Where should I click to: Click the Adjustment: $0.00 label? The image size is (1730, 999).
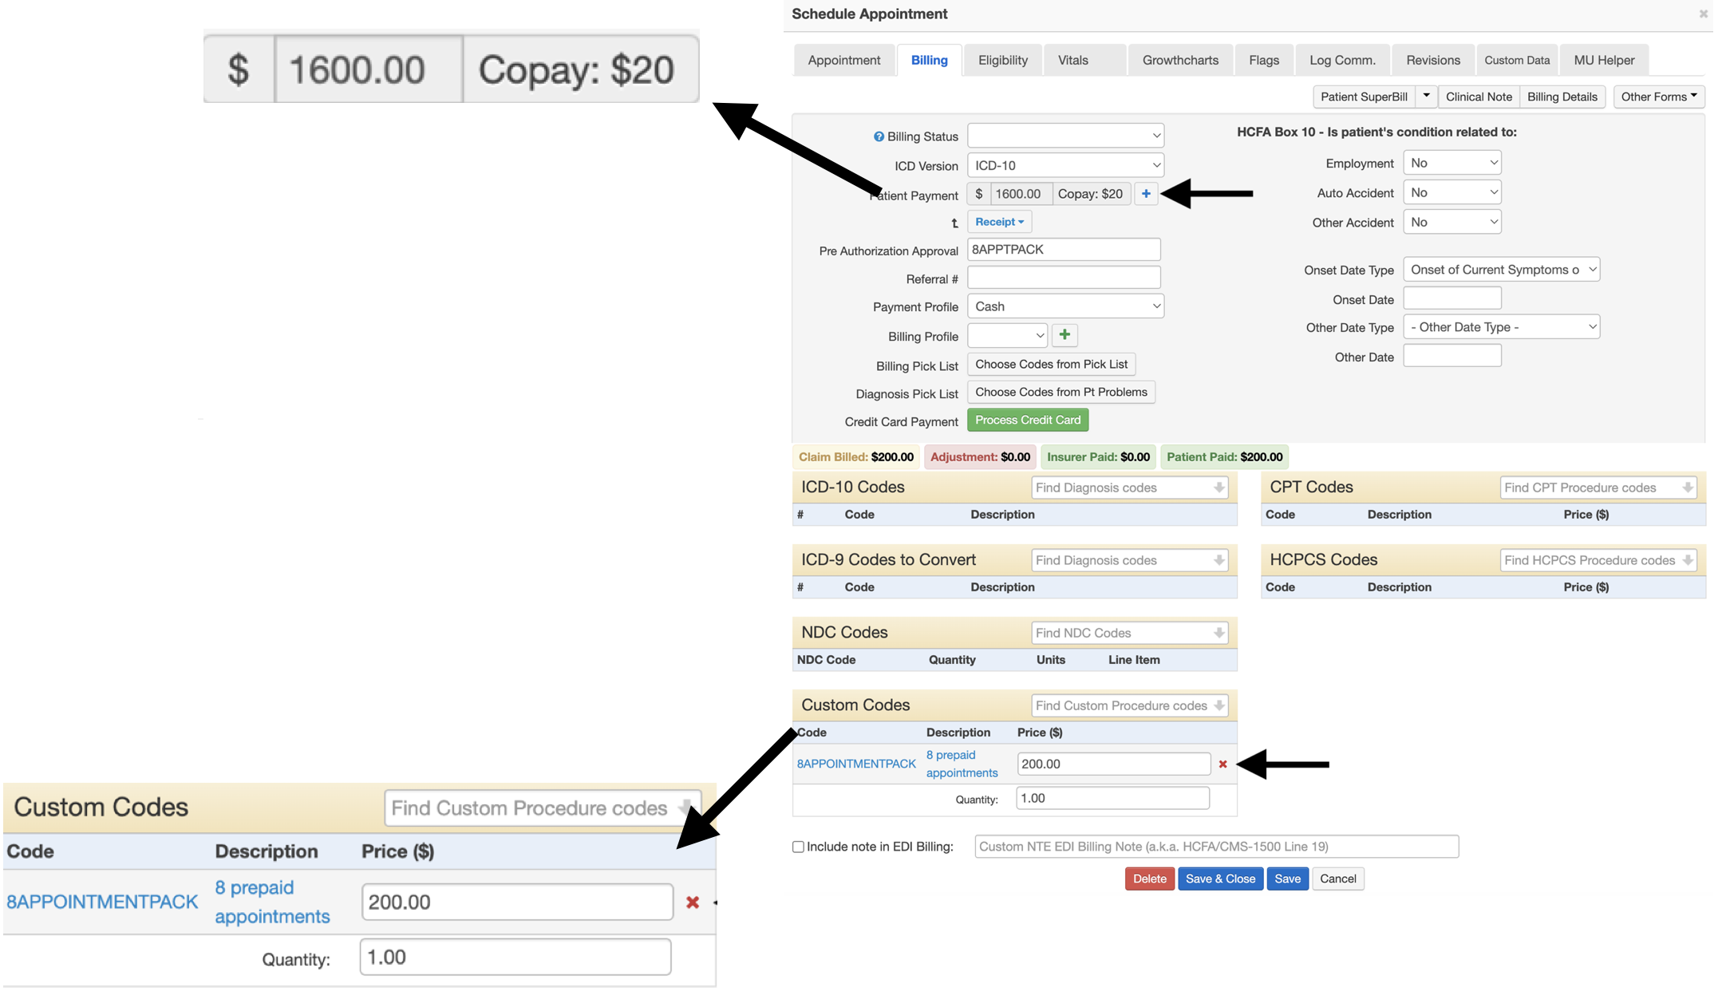pos(980,457)
